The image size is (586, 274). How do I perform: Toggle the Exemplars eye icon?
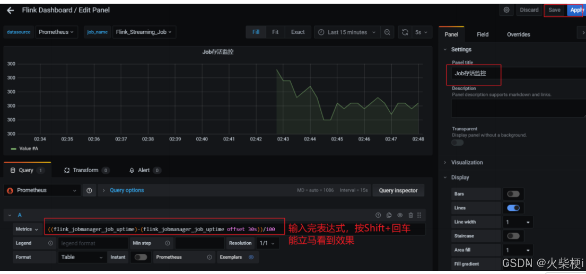pyautogui.click(x=251, y=257)
